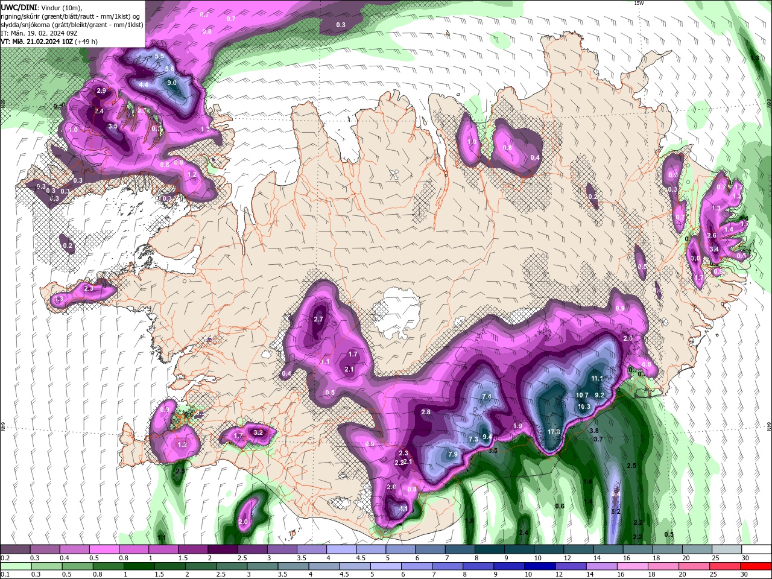
Task: Click the red-pink rain swatch between 25 and 30
Action: tap(724, 566)
